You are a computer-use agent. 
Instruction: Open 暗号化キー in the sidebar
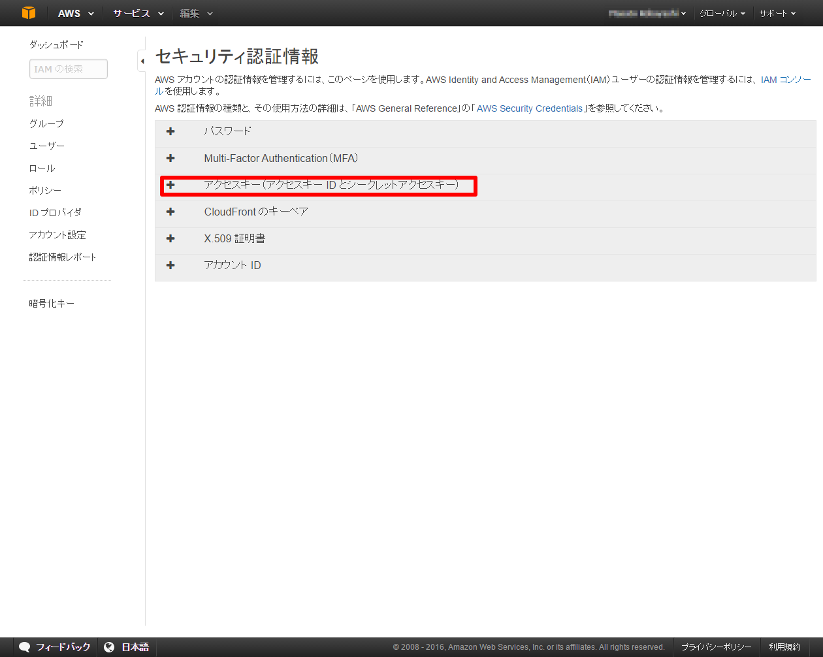click(x=52, y=303)
